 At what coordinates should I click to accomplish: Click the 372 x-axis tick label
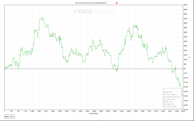(x=12, y=111)
